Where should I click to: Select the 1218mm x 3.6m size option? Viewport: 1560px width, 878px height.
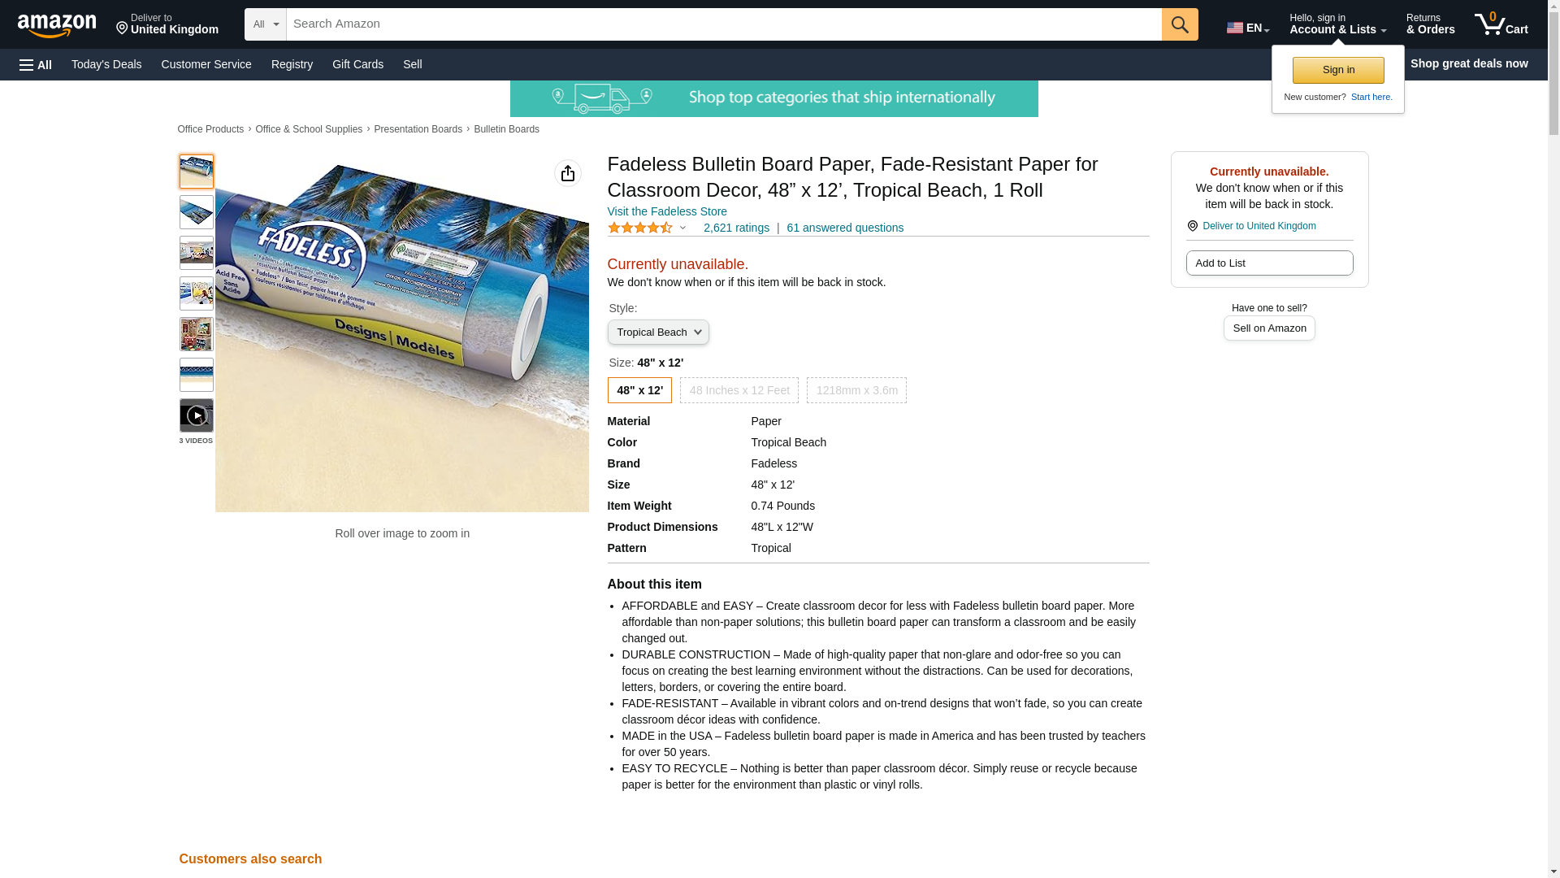click(856, 390)
